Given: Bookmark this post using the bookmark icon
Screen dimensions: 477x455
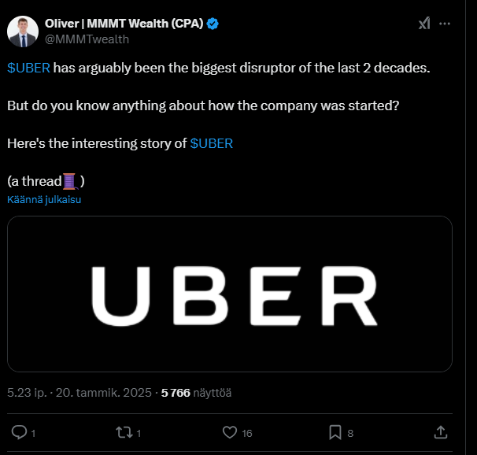Looking at the screenshot, I should click(335, 431).
